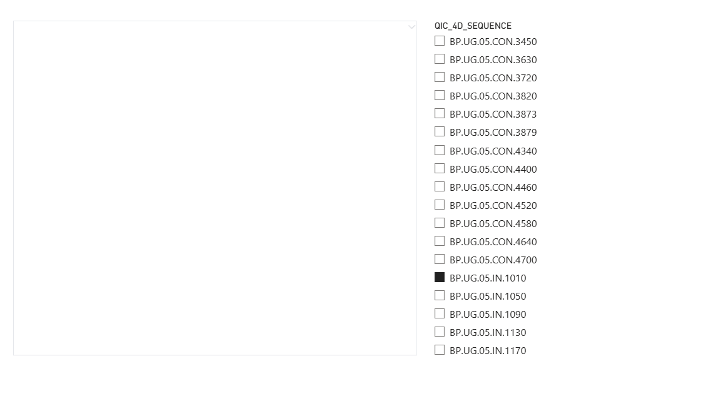Toggle the BP.UG.05.CON.3873 checkbox

[440, 113]
